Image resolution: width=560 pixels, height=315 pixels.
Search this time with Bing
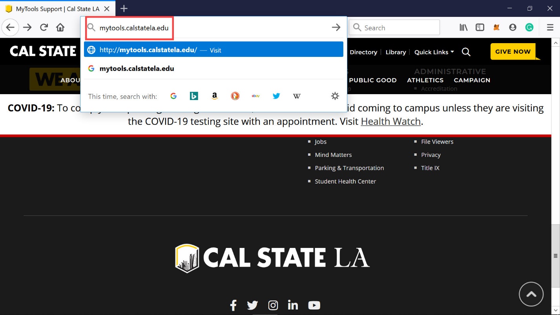pos(194,96)
